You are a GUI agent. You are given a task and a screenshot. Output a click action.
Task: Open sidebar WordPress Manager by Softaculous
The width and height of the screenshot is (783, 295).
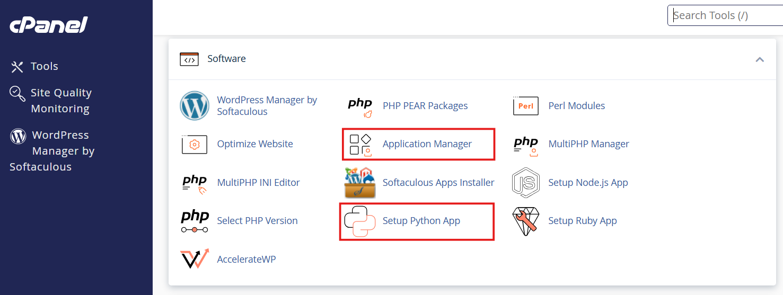point(52,151)
